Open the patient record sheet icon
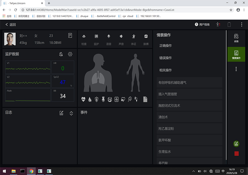 (70, 35)
